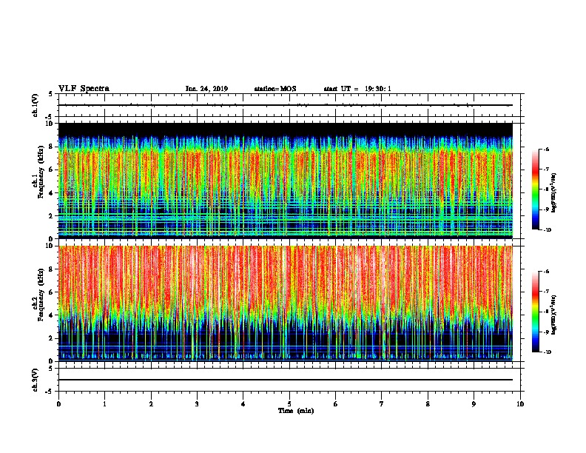Viewport: 586px width, 453px height.
Task: Click the "8" kHz tick on ch.1 axis
Action: pyautogui.click(x=51, y=147)
